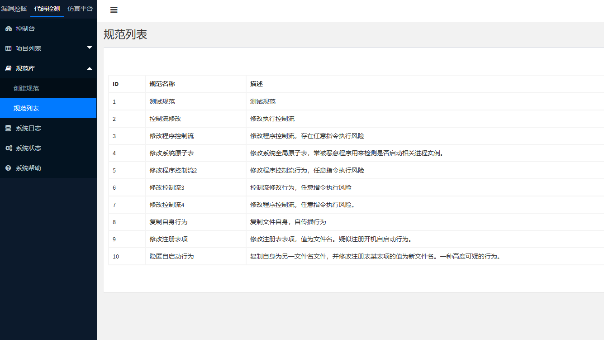Click the 控制台 dashboard icon
This screenshot has height=340, width=604.
tap(8, 29)
